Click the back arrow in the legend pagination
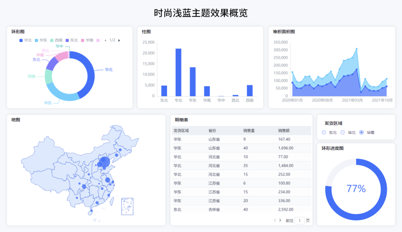Image resolution: width=402 pixels, height=232 pixels. point(106,40)
